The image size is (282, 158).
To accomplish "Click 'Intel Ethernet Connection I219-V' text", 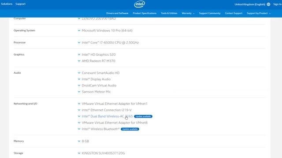I will point(107,110).
